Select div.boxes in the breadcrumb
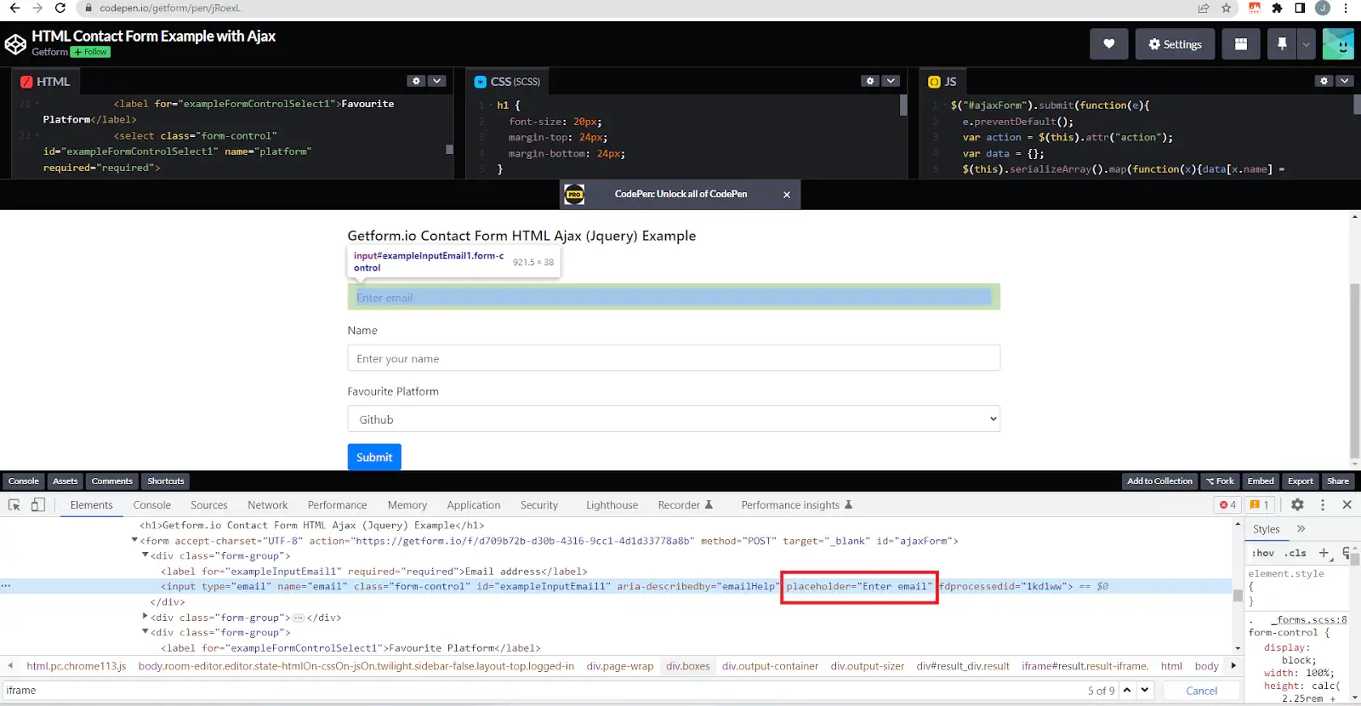 (x=688, y=666)
